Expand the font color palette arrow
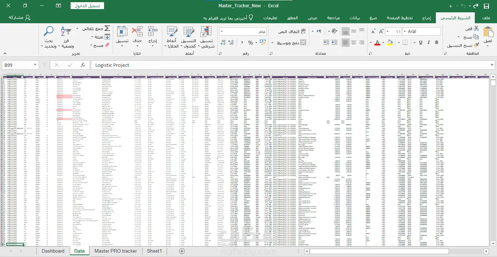497x257 pixels. (371, 42)
